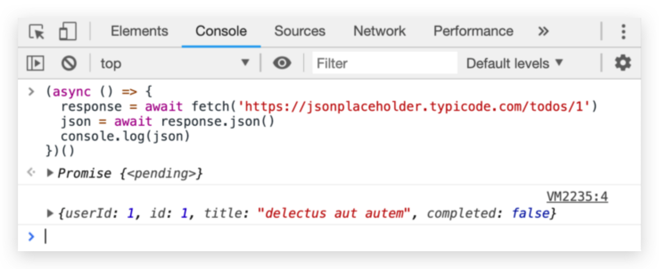Clear the console with the ban icon
The image size is (659, 269).
pos(69,63)
